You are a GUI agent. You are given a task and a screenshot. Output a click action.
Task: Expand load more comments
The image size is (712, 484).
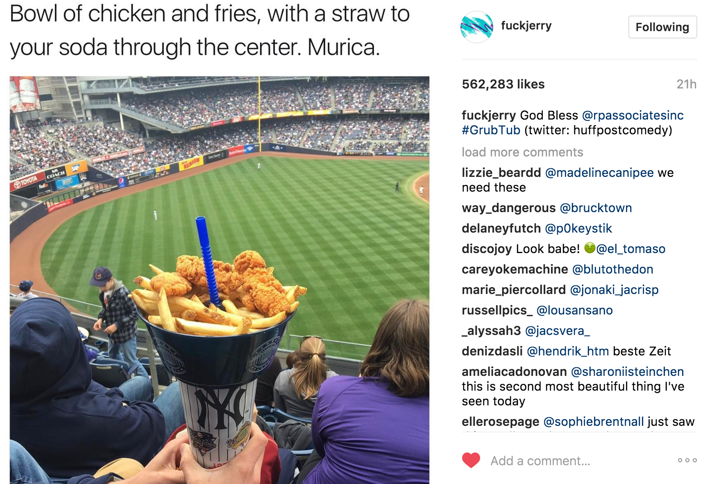coord(522,152)
